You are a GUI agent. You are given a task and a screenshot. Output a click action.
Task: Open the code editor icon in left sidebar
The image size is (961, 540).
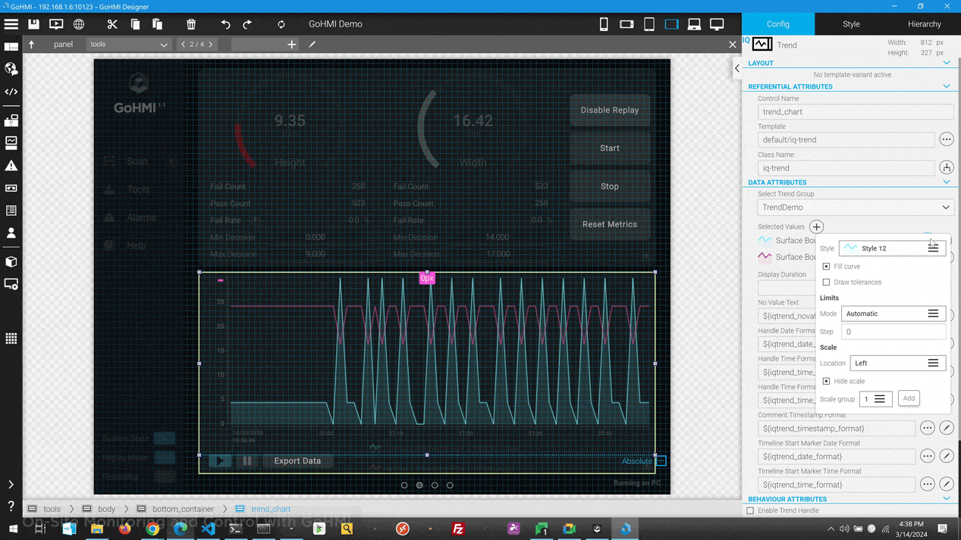click(x=11, y=92)
